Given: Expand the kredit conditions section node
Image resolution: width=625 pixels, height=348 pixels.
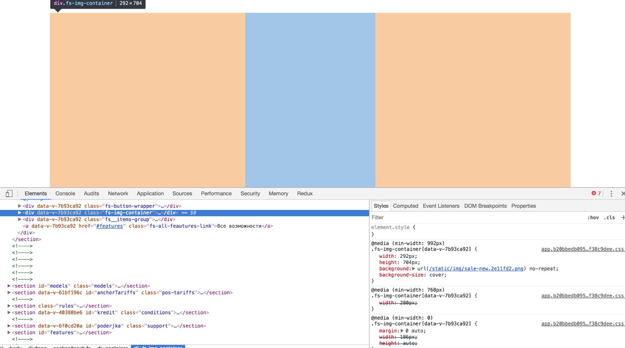Looking at the screenshot, I should click(x=9, y=313).
